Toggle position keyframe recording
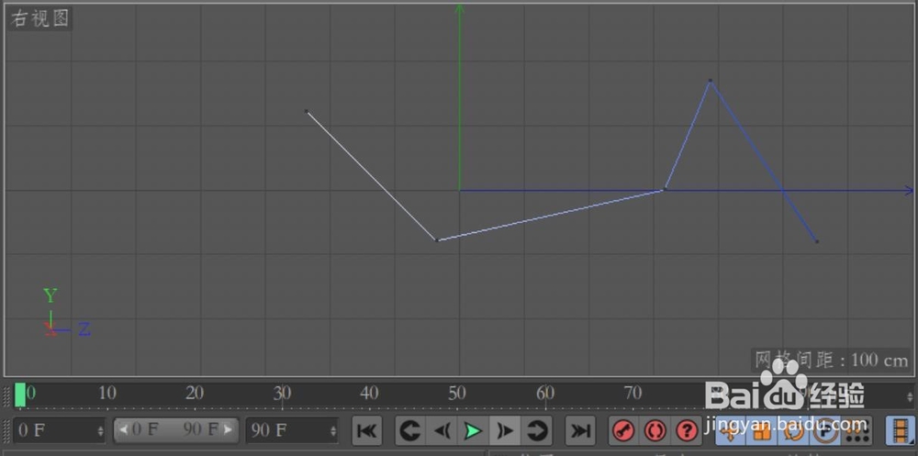Viewport: 918px width, 456px height. (730, 431)
